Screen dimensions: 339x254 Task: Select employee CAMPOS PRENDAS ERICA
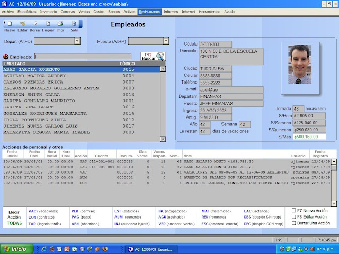(82, 82)
